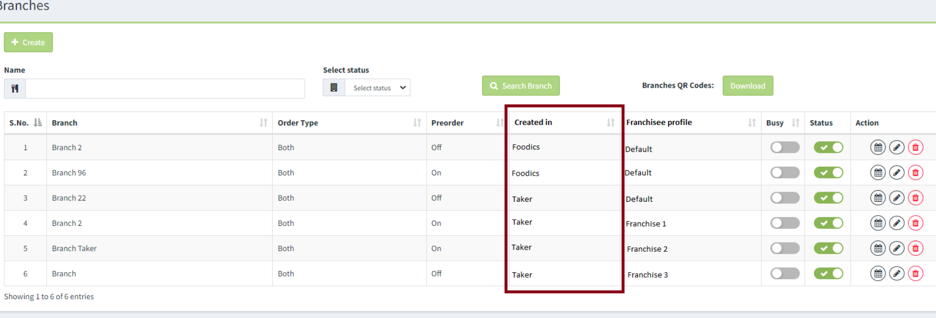Sort table by S.No. column
This screenshot has width=936, height=318.
(x=37, y=122)
